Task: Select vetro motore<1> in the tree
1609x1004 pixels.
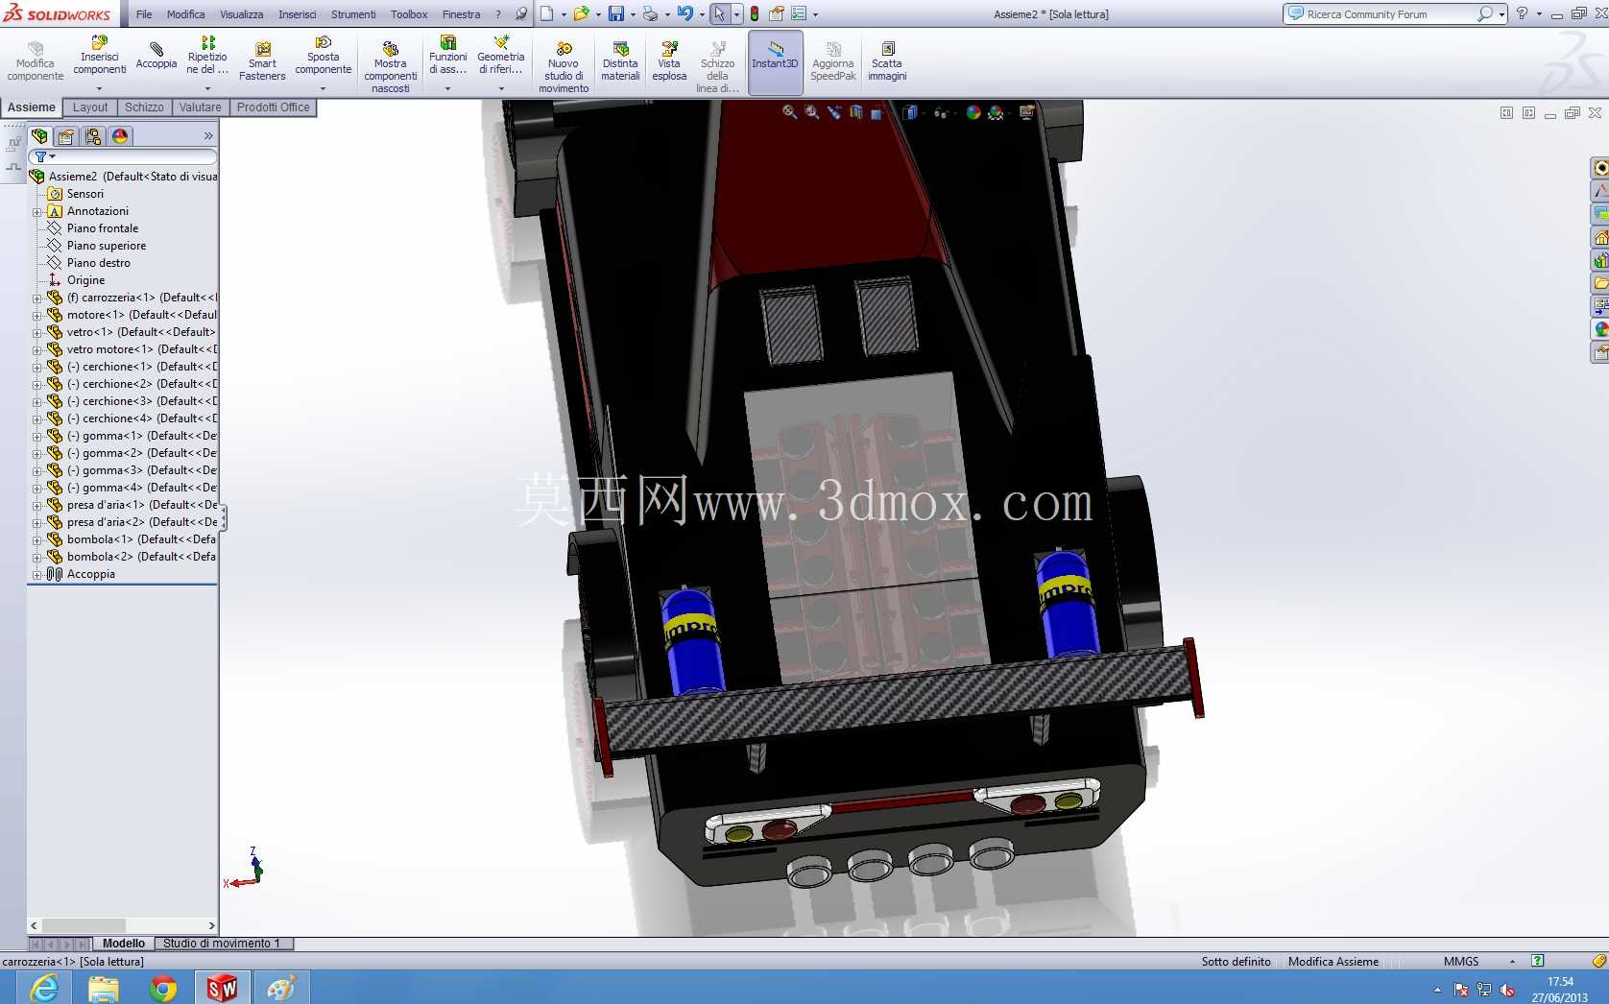Action: tap(132, 349)
